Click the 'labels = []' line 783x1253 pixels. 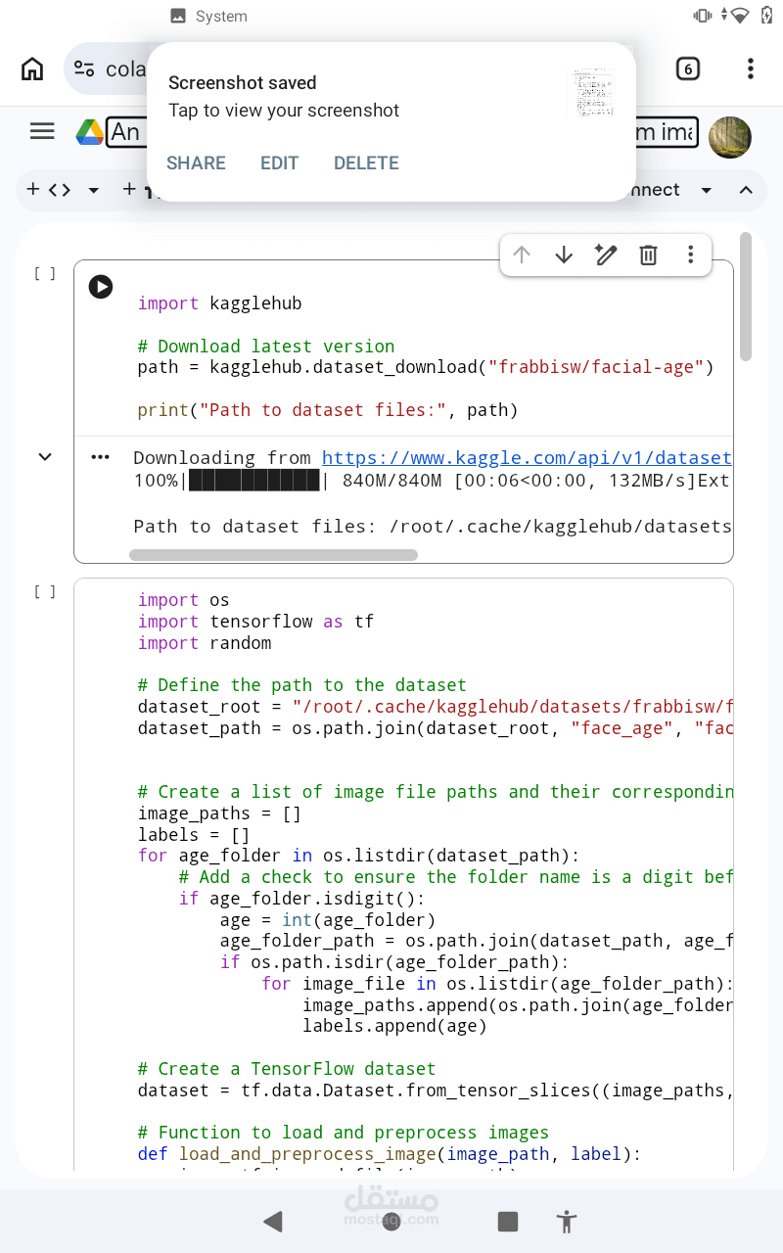[x=194, y=835]
